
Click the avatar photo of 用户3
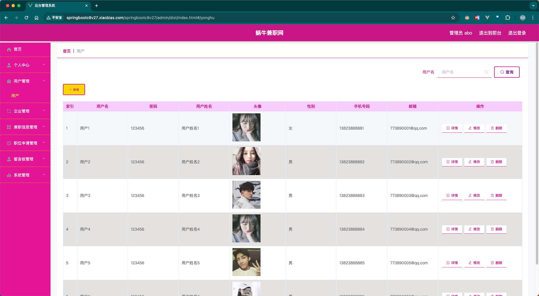point(246,195)
